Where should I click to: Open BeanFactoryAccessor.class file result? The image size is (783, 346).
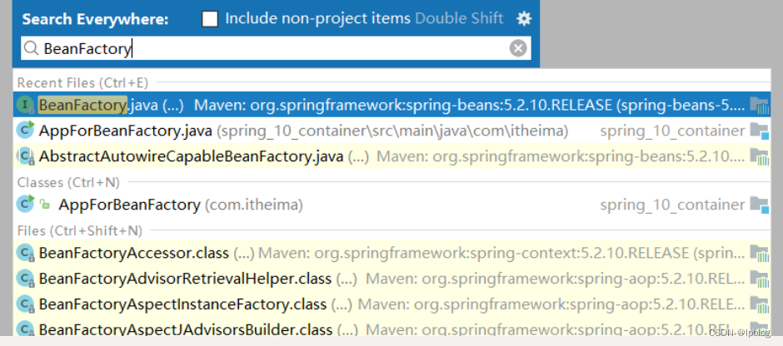(391, 253)
